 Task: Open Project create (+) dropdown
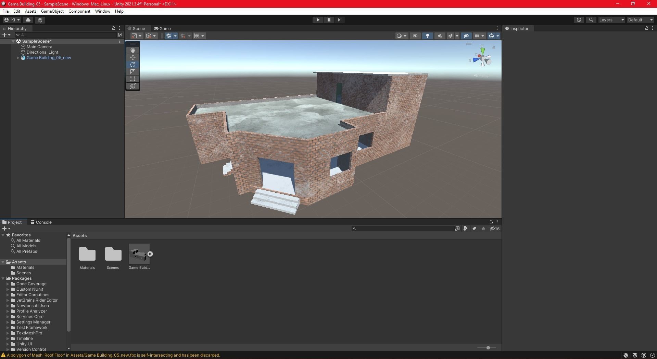tap(6, 229)
